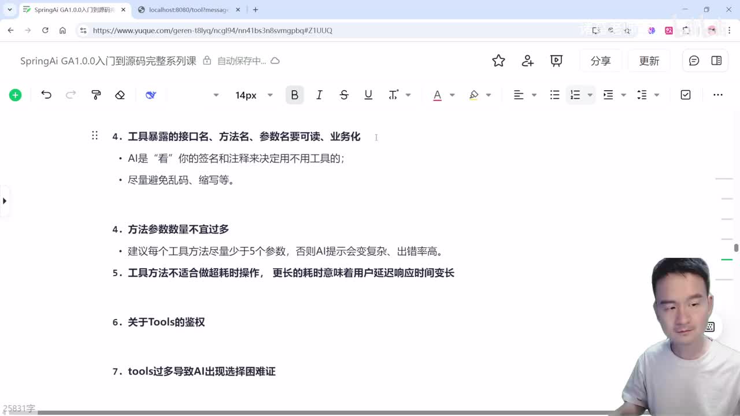Open the comments panel icon
The width and height of the screenshot is (740, 416).
tap(694, 61)
